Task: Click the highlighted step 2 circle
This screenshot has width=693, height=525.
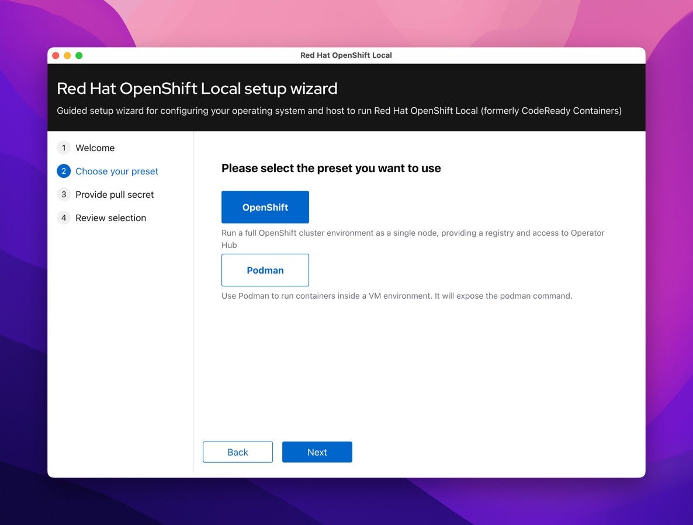Action: point(64,171)
